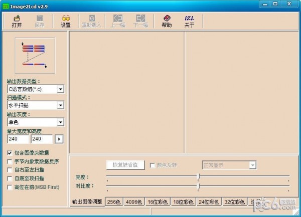301x217 pixels.
Task: Enable 字节内象素数据反序 checkbox
Action: [10, 161]
